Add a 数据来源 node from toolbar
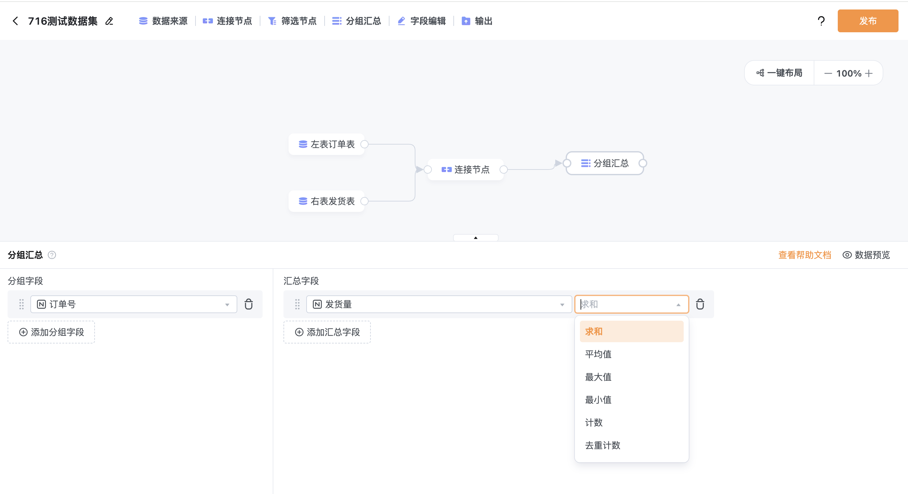This screenshot has width=908, height=494. pyautogui.click(x=163, y=21)
